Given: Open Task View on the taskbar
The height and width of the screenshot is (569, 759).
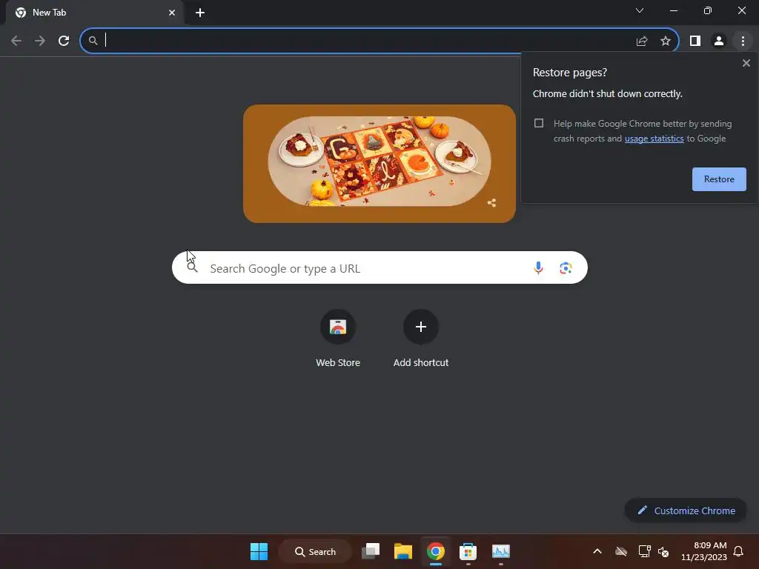Looking at the screenshot, I should coord(371,551).
